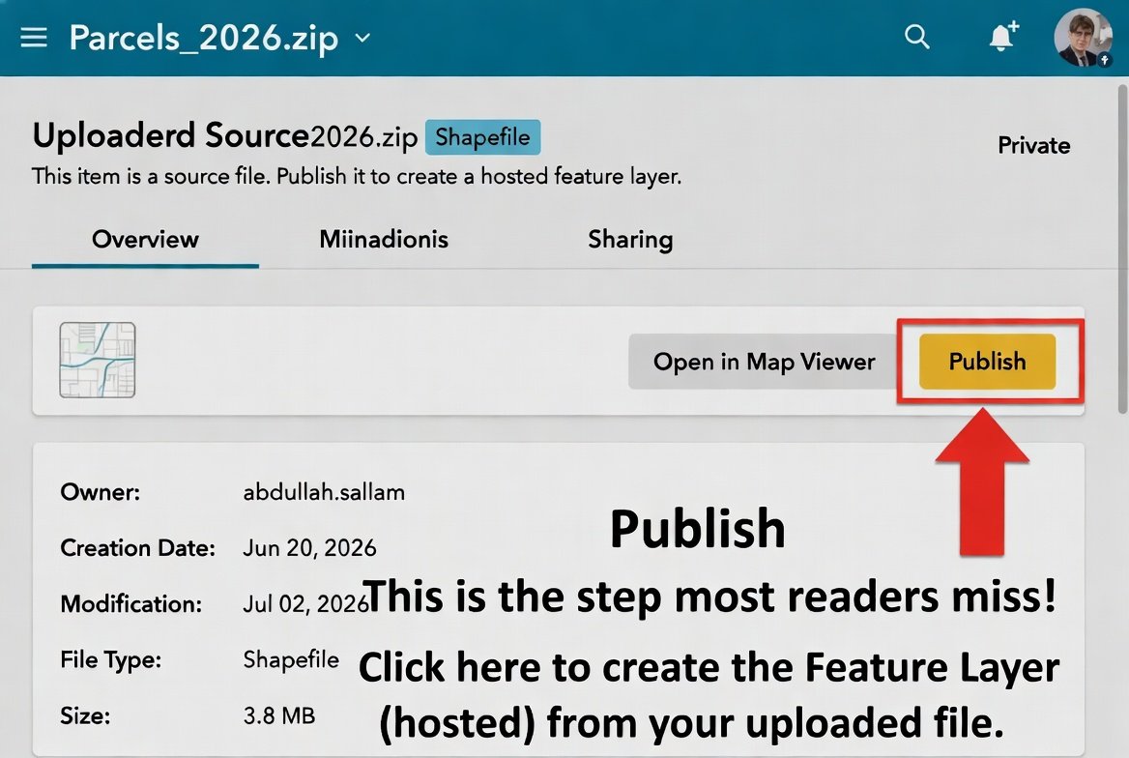Viewport: 1129px width, 758px height.
Task: Click the creation date Jun 20, 2026
Action: tap(309, 547)
